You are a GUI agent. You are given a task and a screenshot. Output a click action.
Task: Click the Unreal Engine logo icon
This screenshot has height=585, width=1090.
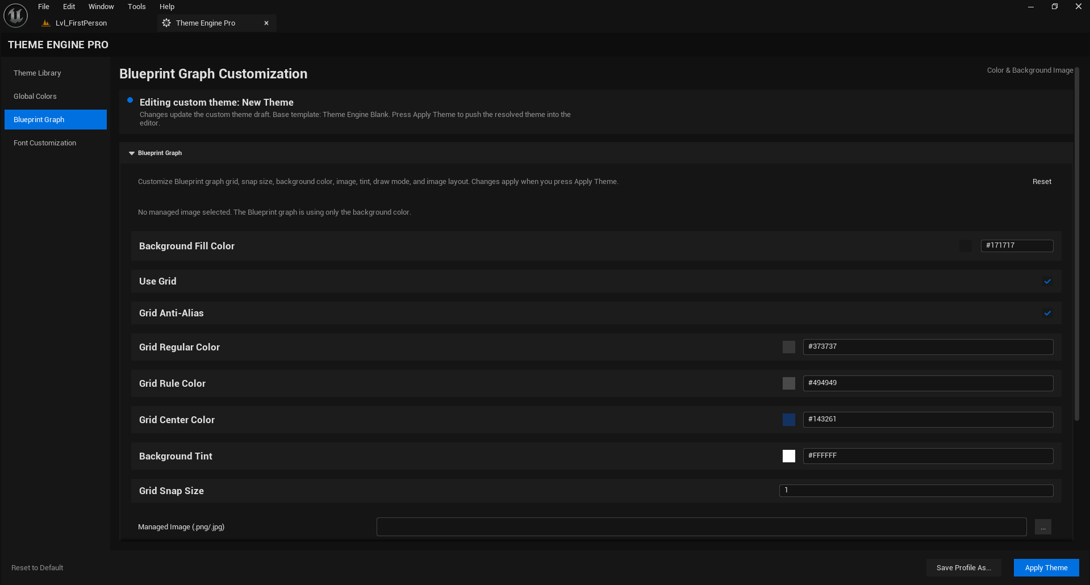[16, 15]
